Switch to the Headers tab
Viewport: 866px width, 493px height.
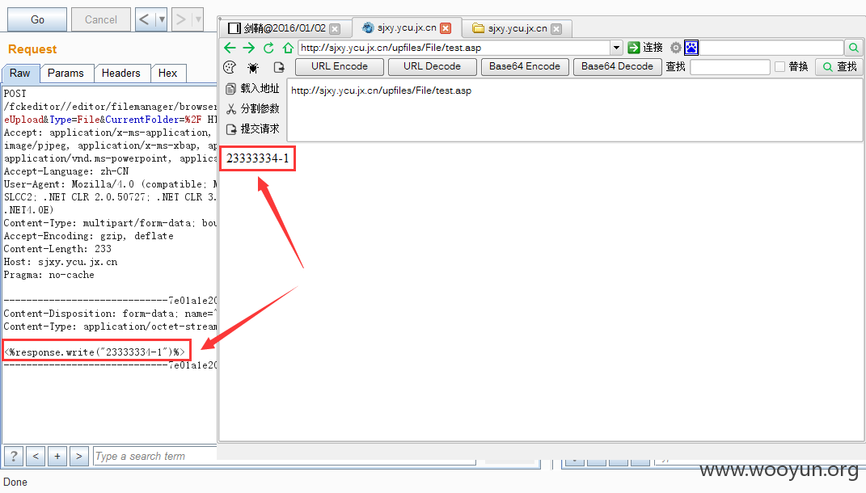tap(121, 74)
